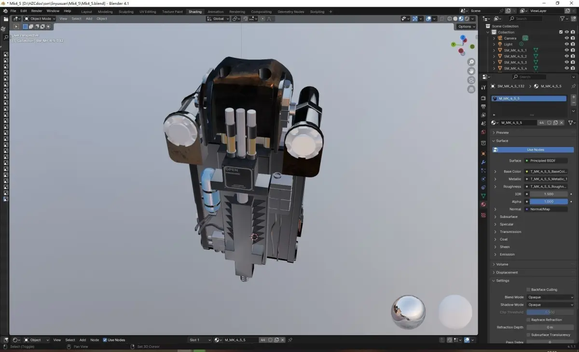Toggle Backface Culling checkbox
The height and width of the screenshot is (352, 579).
click(x=528, y=290)
